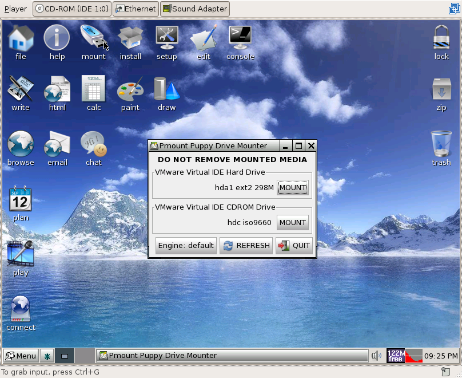Click the 'VMware Virtual IDE Hard Drive' label
The height and width of the screenshot is (378, 462).
pyautogui.click(x=210, y=172)
